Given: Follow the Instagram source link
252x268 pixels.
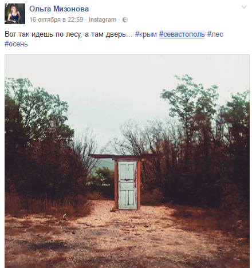Looking at the screenshot, I should tap(103, 19).
